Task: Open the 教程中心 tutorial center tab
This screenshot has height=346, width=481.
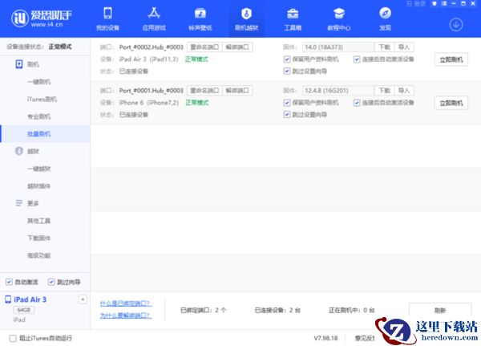Action: coord(339,19)
